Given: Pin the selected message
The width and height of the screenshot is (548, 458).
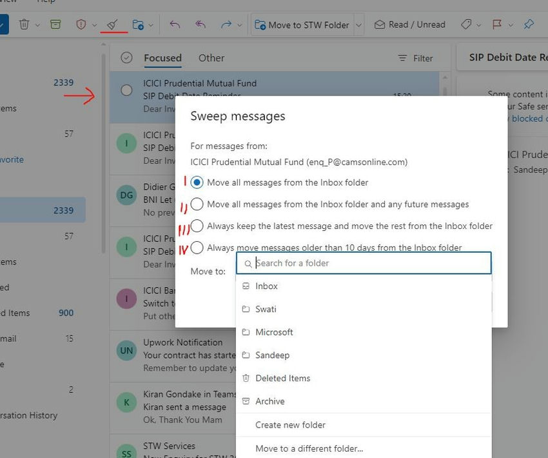Looking at the screenshot, I should click(x=528, y=25).
